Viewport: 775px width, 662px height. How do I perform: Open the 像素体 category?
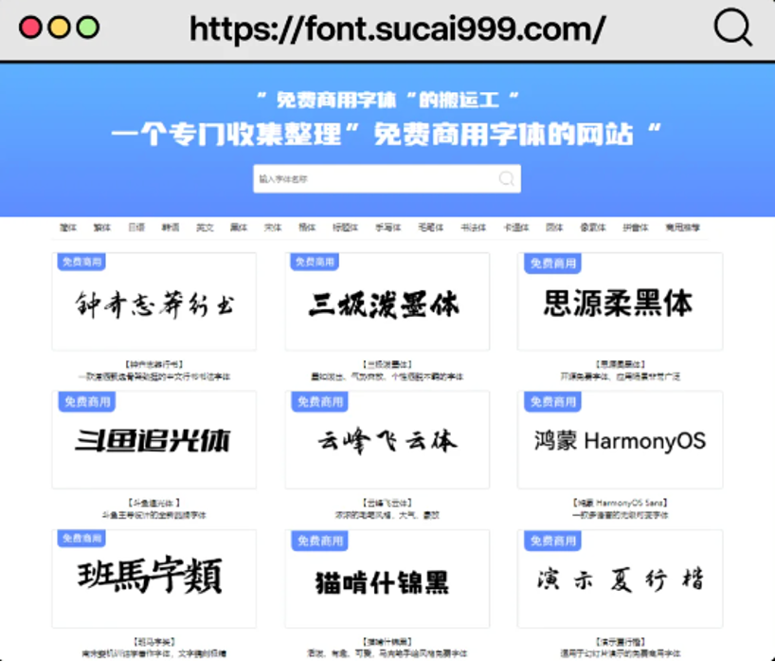point(593,228)
